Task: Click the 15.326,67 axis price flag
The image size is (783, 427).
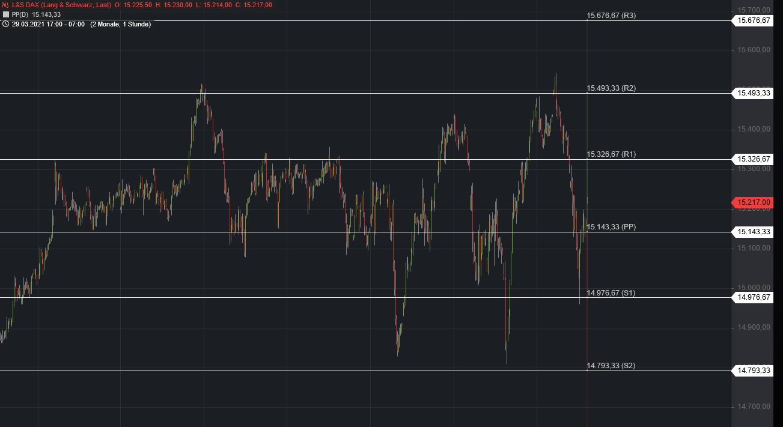Action: coord(752,159)
